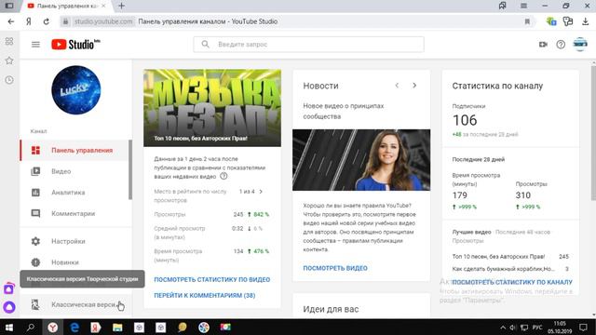Open Настройки in sidebar
Image resolution: width=596 pixels, height=335 pixels.
click(74, 241)
